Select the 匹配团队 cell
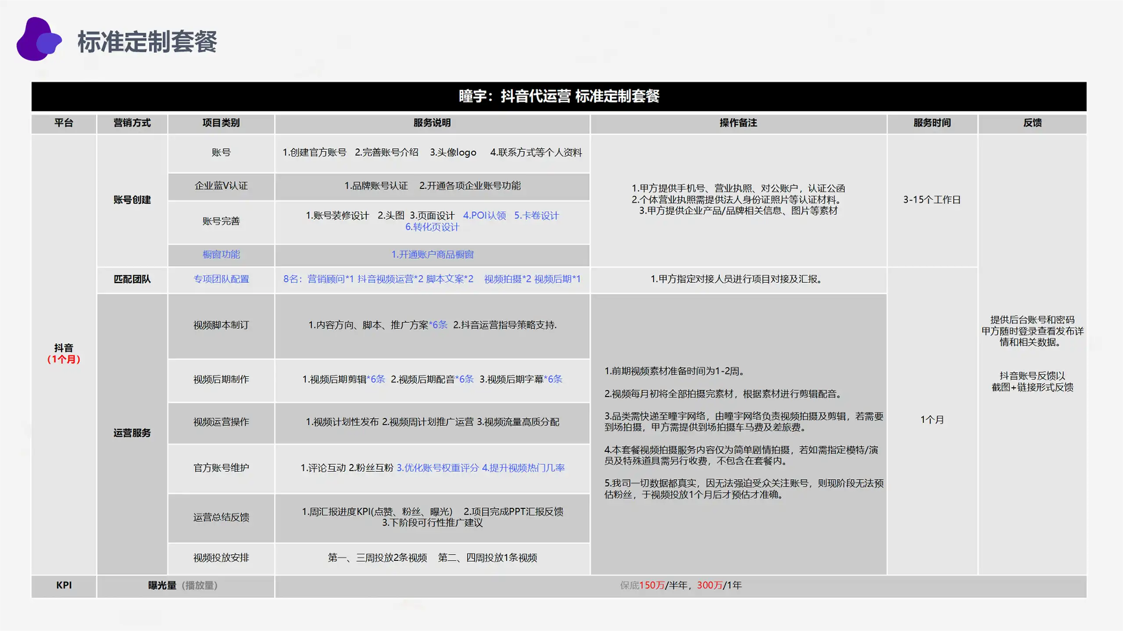 (x=132, y=280)
